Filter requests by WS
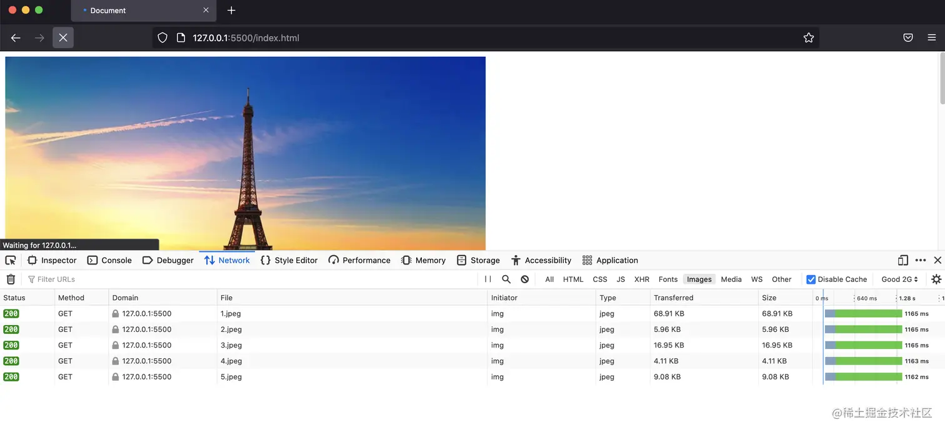Screen dimensions: 945x432 757,279
